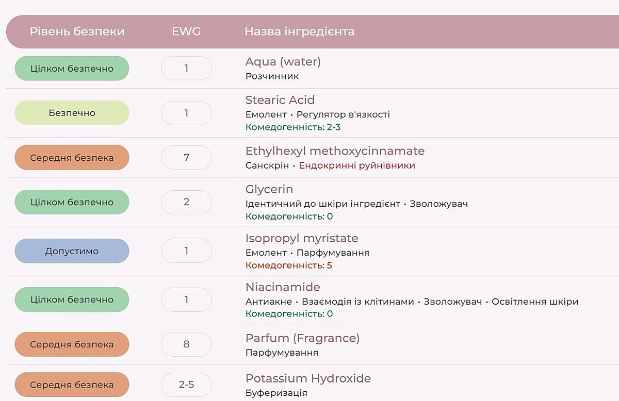Click the 'Ендокринні руйнівники' warning tag
This screenshot has width=619, height=401.
[357, 165]
